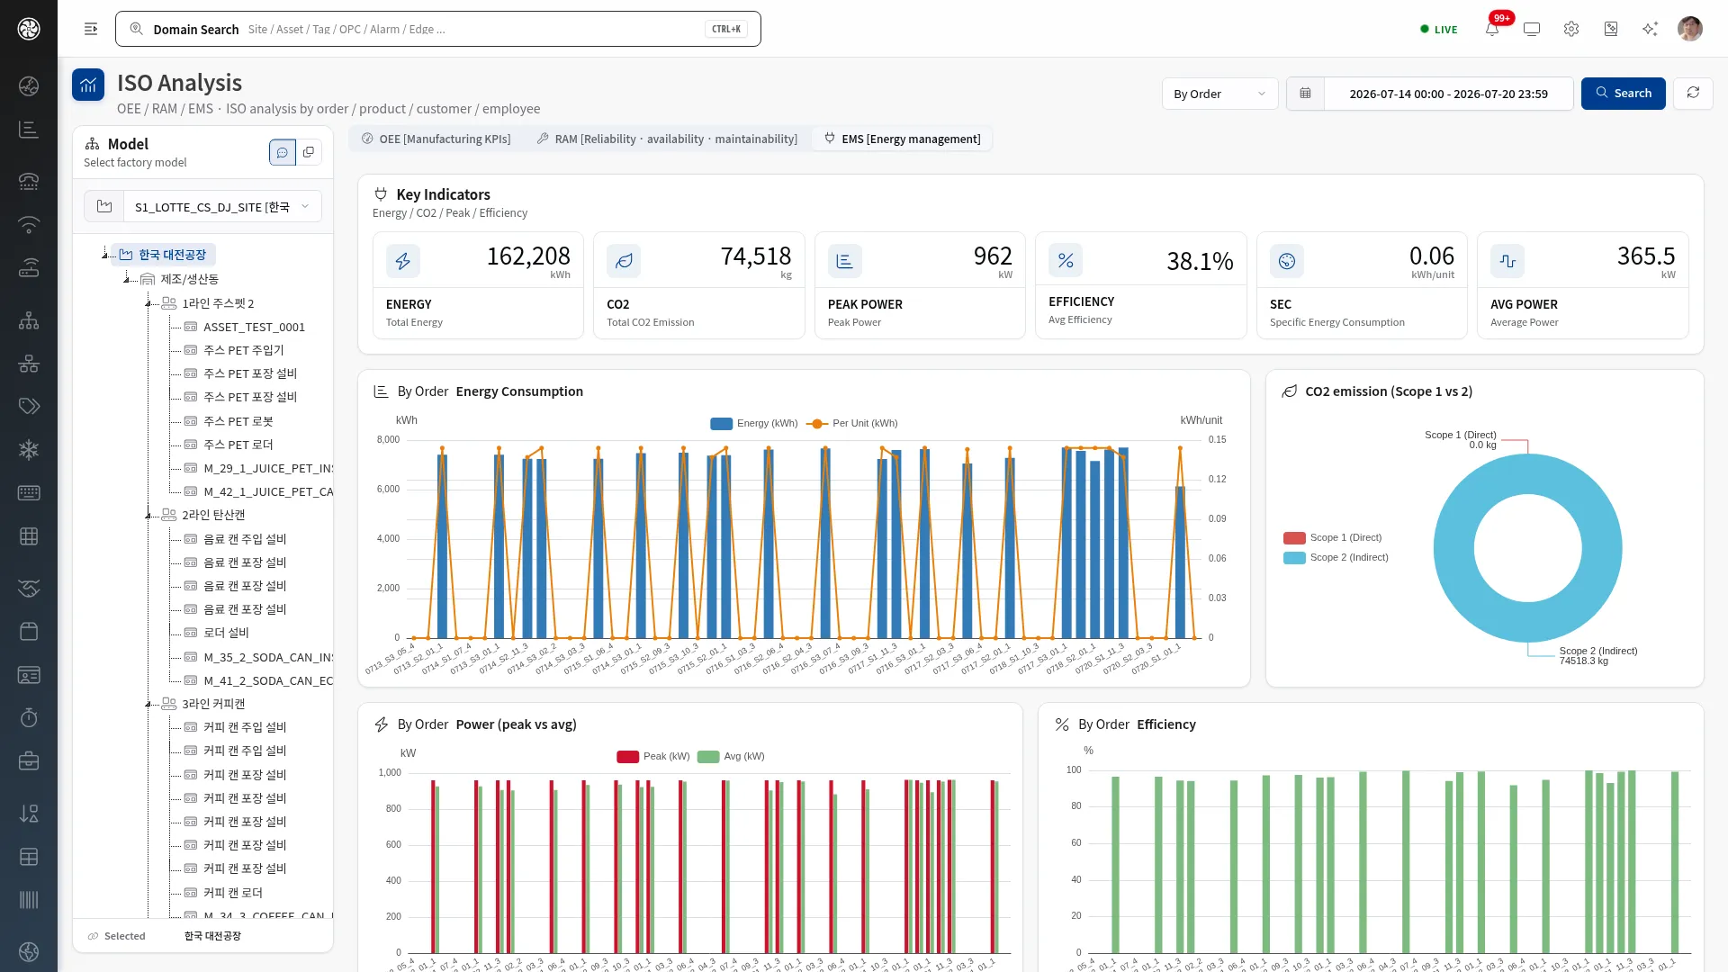Click the monitor display icon in the header
The image size is (1728, 972).
click(x=1532, y=29)
